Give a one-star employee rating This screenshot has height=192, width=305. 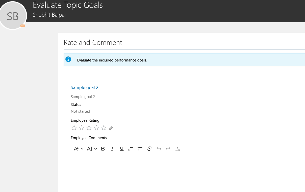[x=74, y=128]
